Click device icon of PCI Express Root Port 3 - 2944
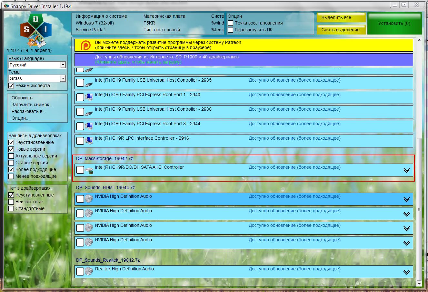The width and height of the screenshot is (428, 292). [x=89, y=126]
